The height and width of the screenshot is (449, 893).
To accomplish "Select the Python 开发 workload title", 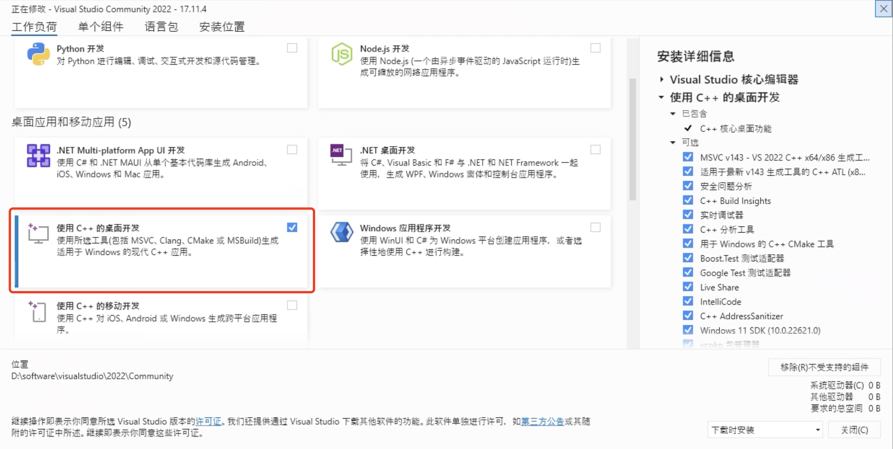I will (81, 48).
